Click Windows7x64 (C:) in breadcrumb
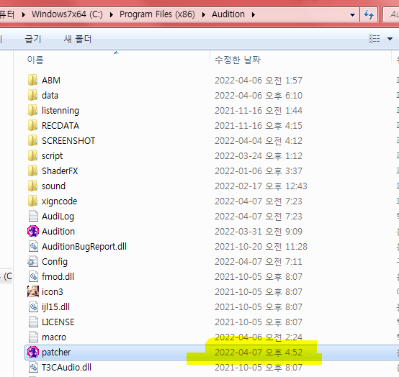The height and width of the screenshot is (377, 399). coord(67,14)
